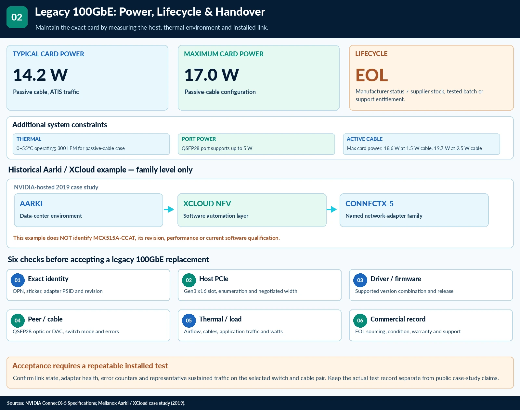Click the "Additional system constraints" heading
520x410 pixels.
(60, 125)
